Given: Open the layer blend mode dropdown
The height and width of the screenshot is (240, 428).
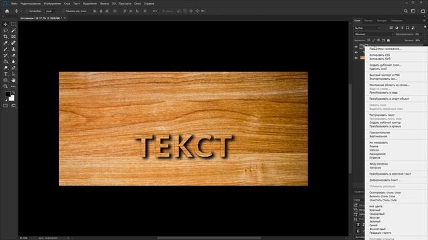Looking at the screenshot, I should coord(374,34).
